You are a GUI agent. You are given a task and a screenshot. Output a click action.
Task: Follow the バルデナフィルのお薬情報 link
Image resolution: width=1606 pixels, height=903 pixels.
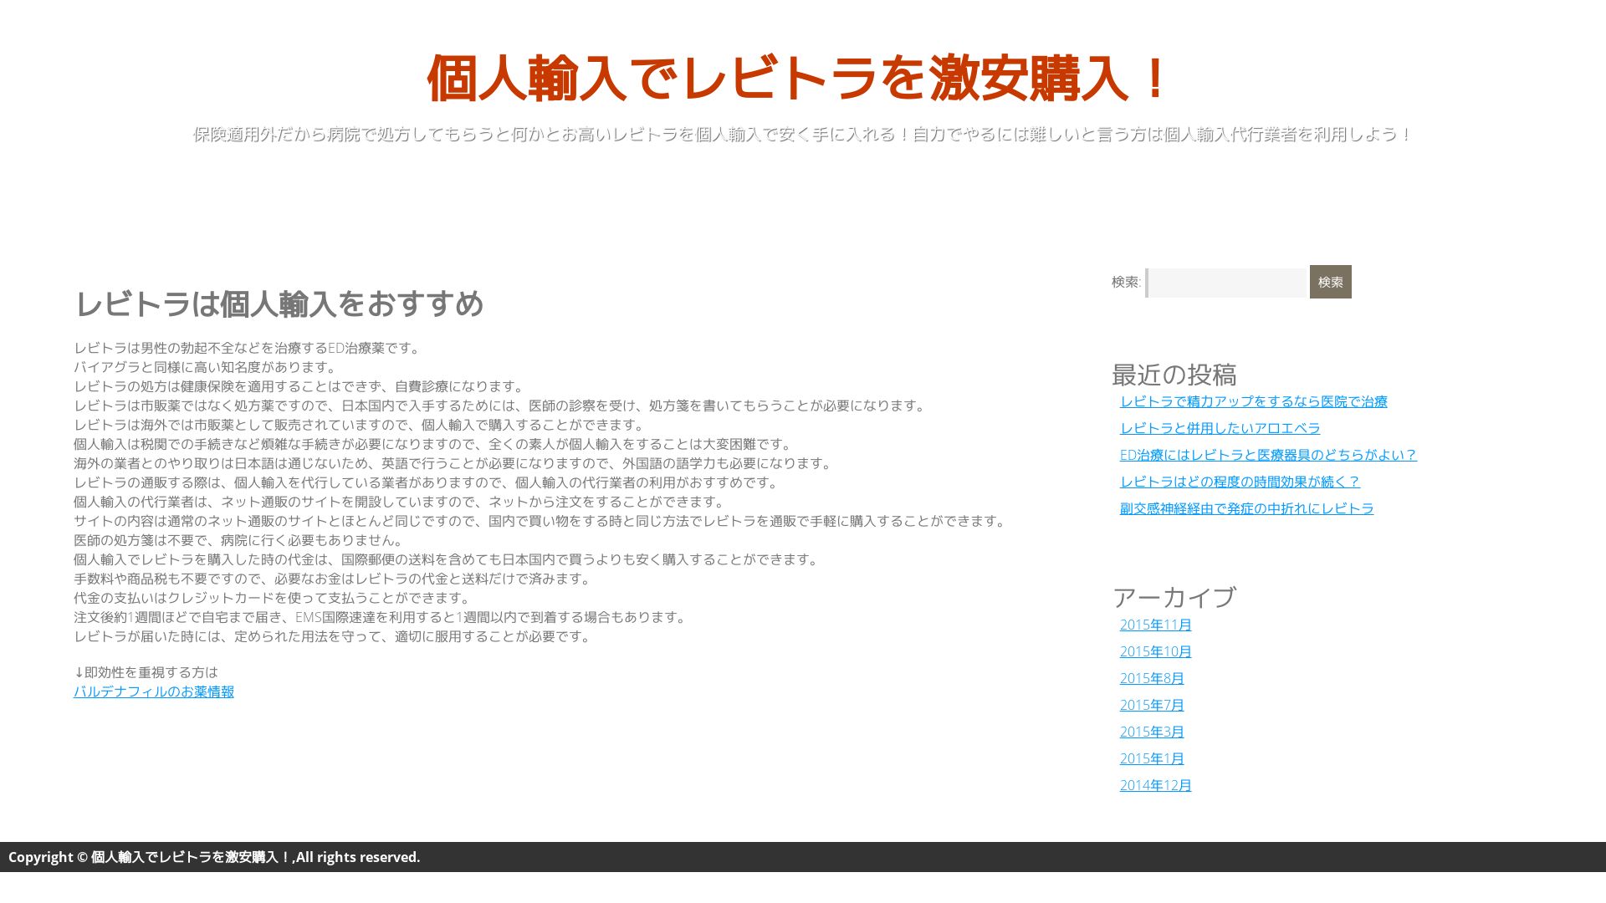[154, 691]
